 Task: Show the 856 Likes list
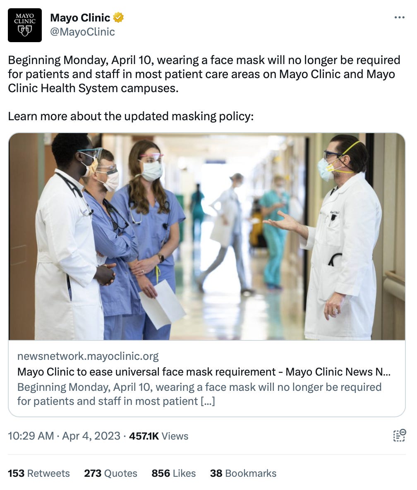[x=174, y=473]
